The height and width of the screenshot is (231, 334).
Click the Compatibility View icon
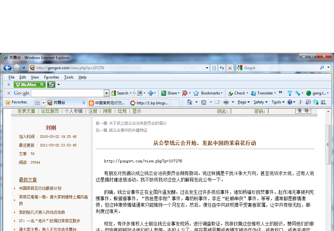click(214, 68)
